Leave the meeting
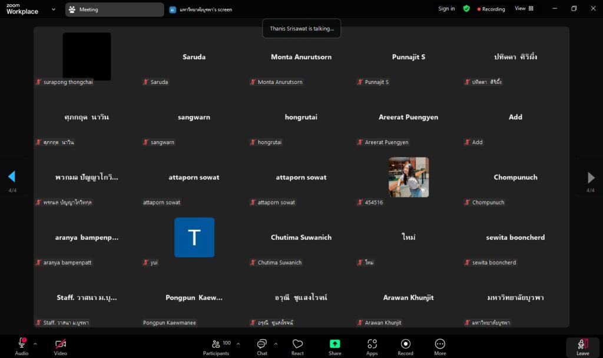Viewport: 603px width, 358px height. (x=582, y=347)
